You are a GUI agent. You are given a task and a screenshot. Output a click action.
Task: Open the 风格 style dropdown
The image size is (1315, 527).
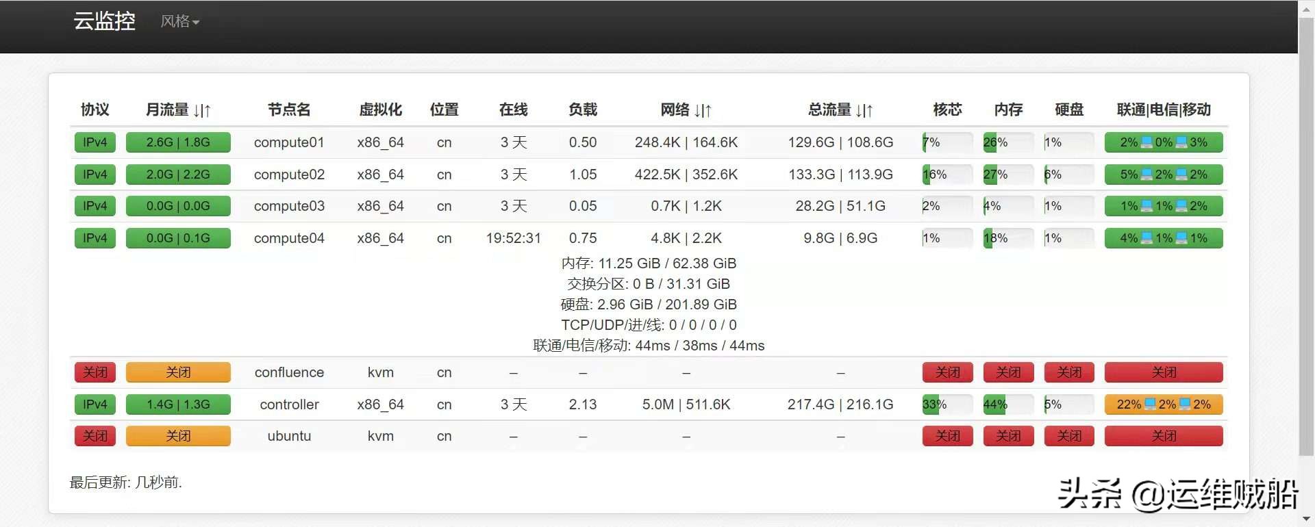179,22
